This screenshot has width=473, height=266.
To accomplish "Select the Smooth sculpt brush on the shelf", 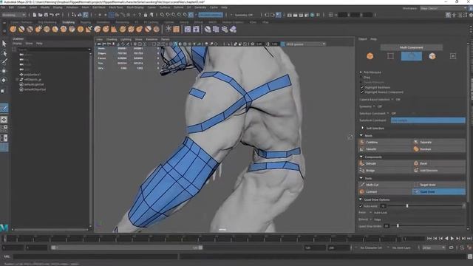I will 21,30.
